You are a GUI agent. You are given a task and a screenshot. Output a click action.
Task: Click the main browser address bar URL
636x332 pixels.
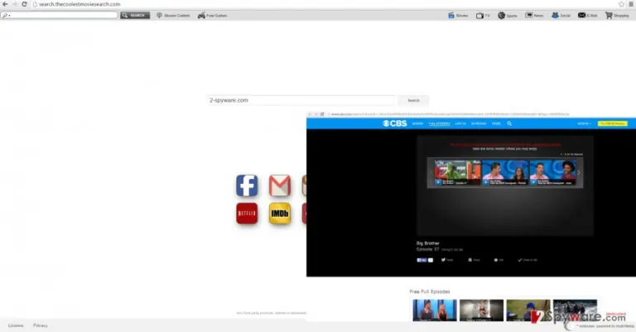(79, 4)
